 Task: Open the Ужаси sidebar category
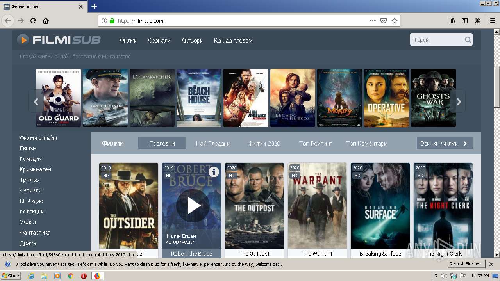click(28, 222)
